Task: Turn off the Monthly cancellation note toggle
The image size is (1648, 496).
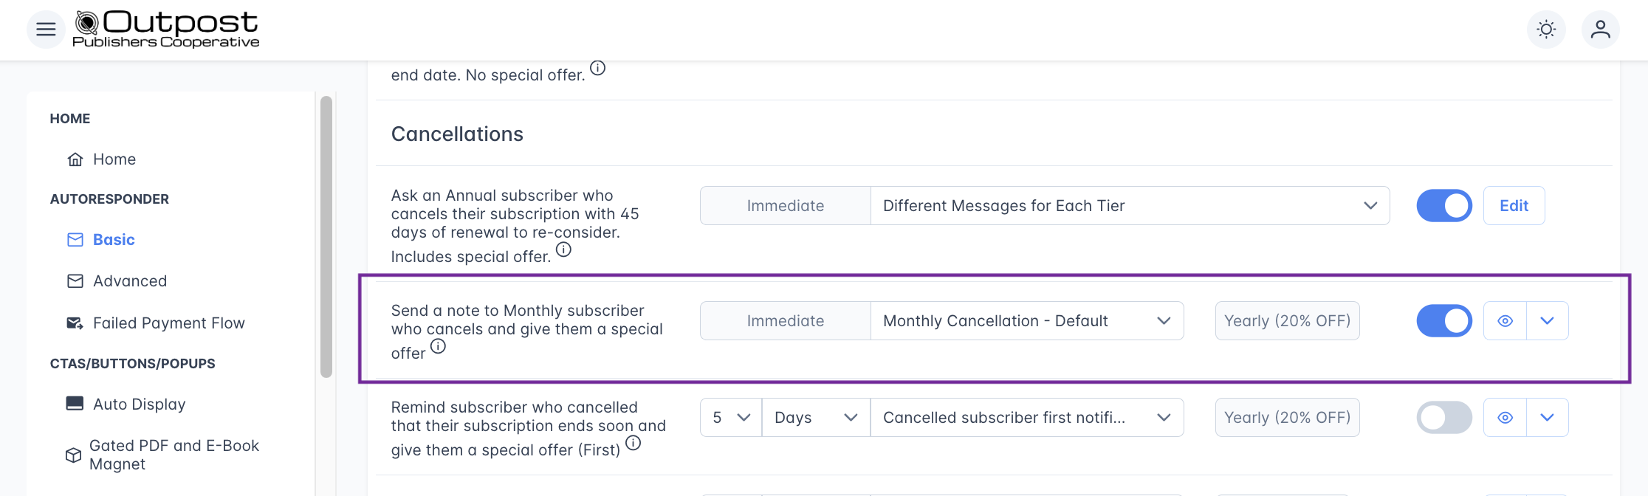Action: coord(1443,321)
